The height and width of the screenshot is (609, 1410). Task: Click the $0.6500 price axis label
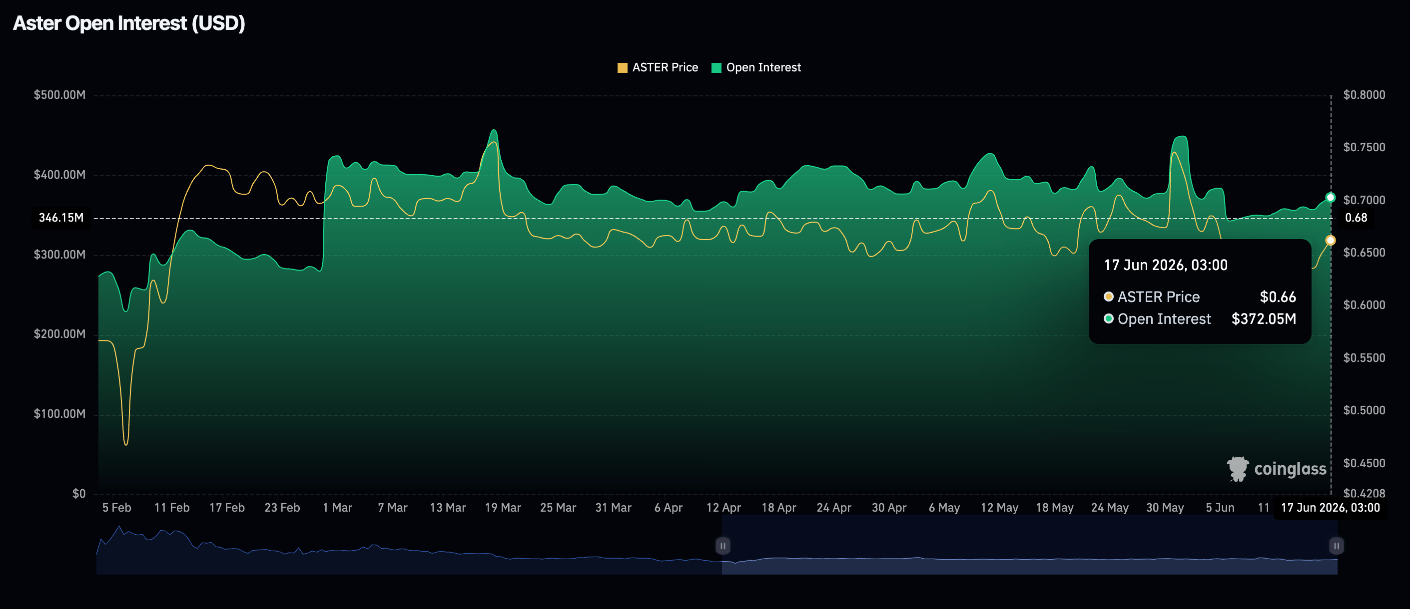point(1364,253)
